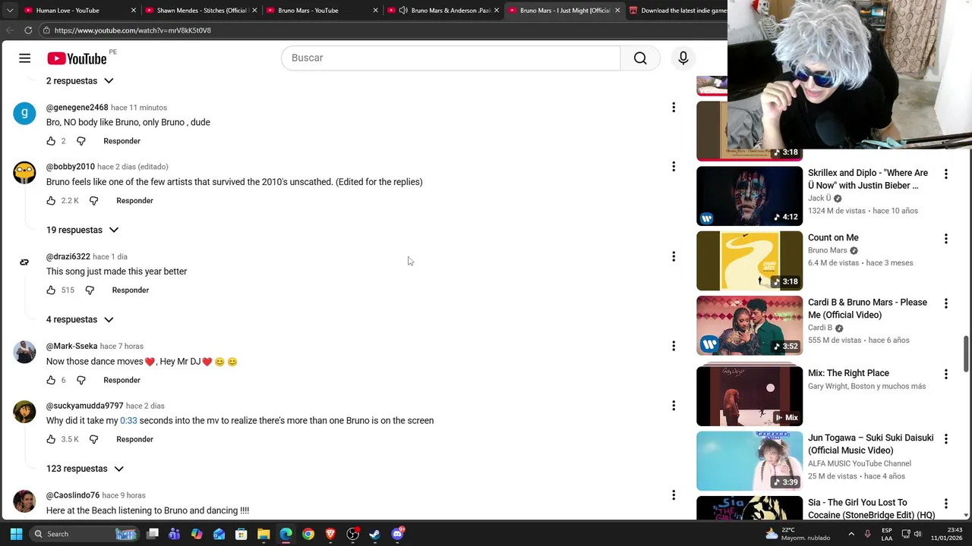Open Cardi B & Bruno Mars thumbnail
This screenshot has height=546, width=972.
[x=750, y=325]
